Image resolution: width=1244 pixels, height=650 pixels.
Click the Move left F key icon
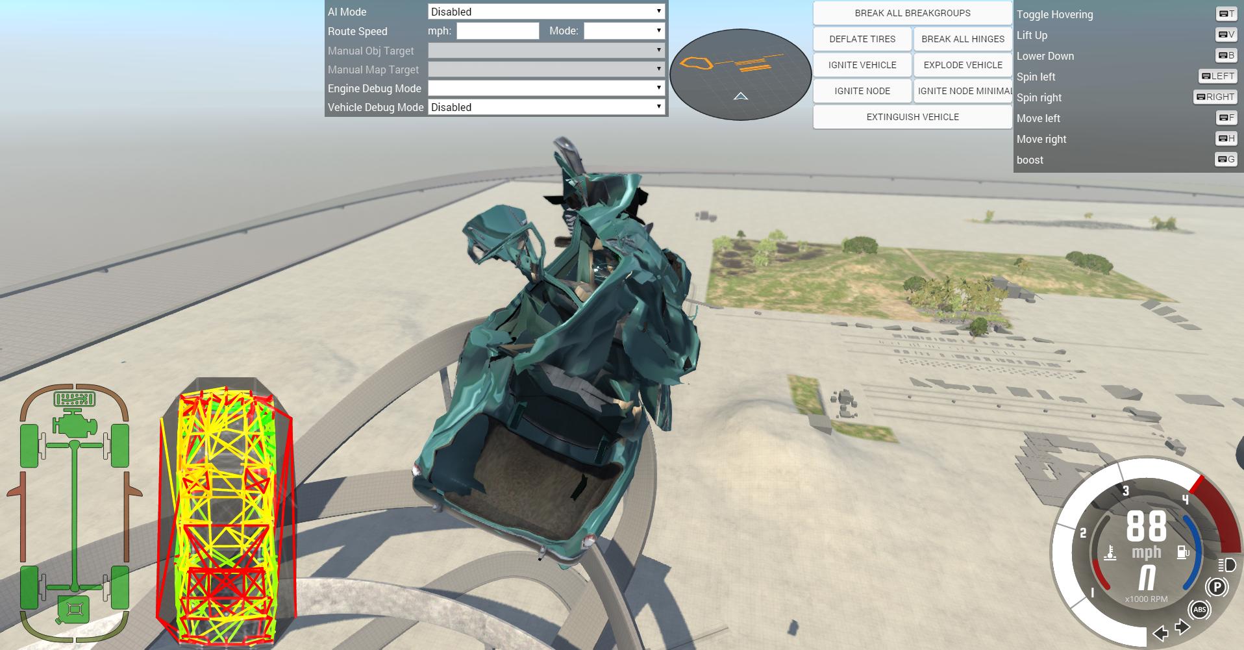tap(1226, 118)
